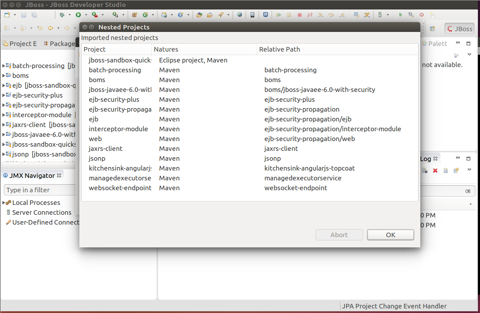Click the Resume debug icon

pyautogui.click(x=278, y=15)
